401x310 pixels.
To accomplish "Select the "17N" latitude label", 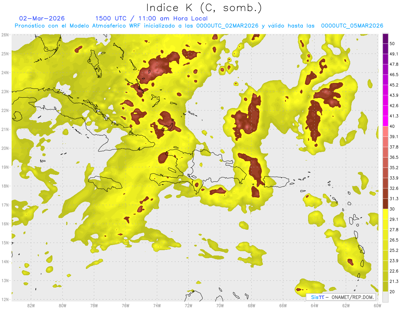I will click(x=5, y=205).
